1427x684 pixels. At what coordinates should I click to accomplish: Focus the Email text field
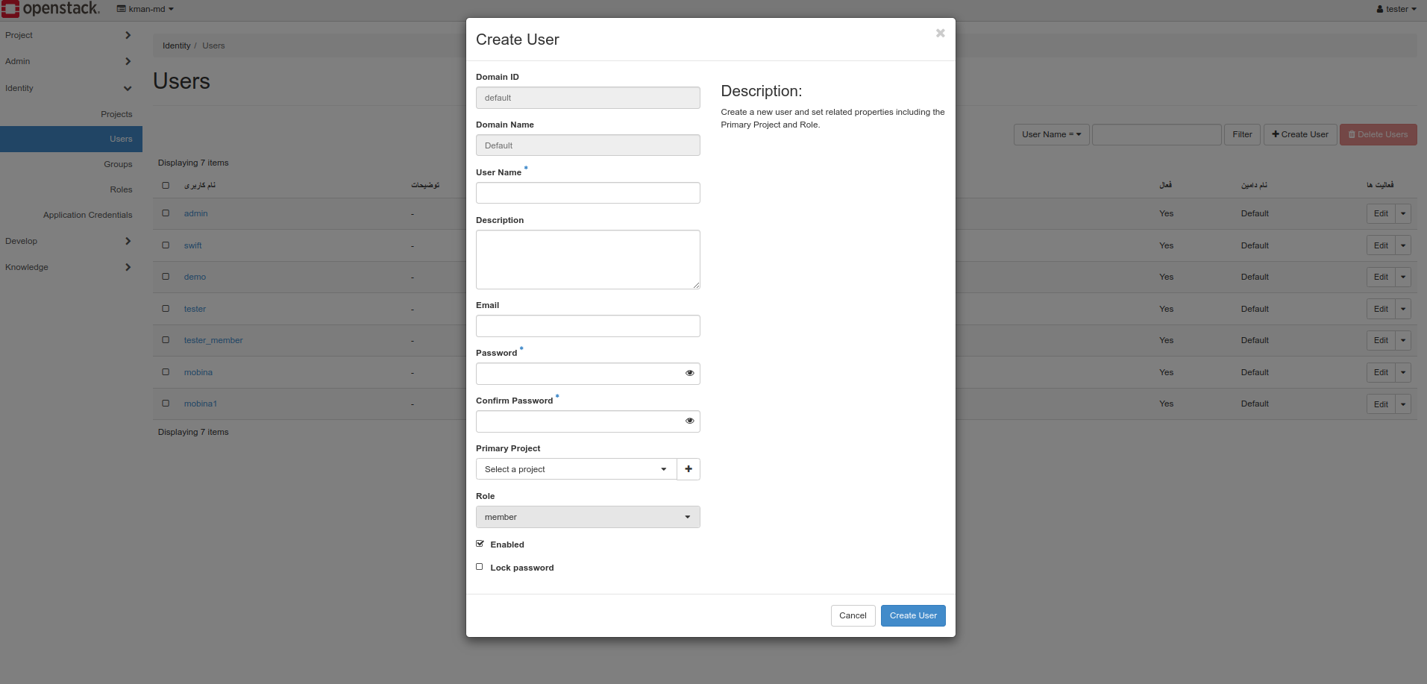click(588, 326)
